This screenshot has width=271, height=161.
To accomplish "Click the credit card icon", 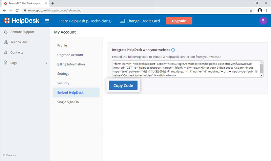I will [x=122, y=21].
